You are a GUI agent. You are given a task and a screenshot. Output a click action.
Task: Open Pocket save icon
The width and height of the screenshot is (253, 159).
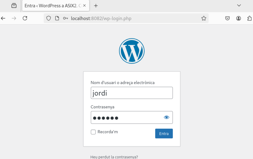227,18
